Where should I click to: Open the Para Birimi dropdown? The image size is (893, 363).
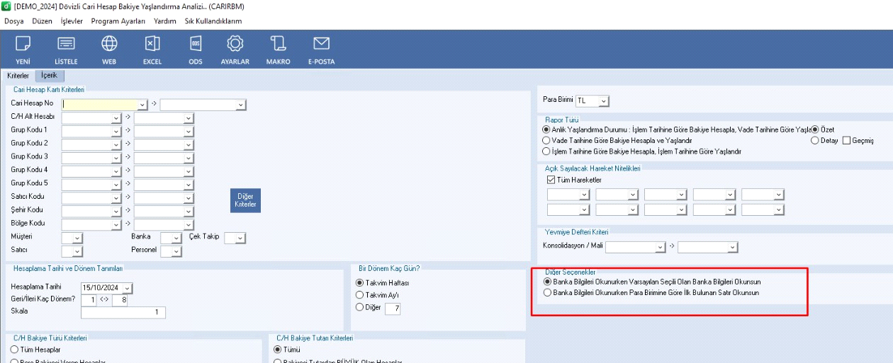[x=603, y=101]
